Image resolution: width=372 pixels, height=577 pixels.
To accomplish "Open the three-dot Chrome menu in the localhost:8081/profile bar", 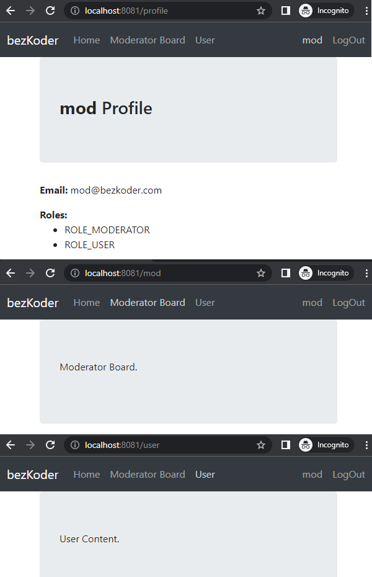I will 366,11.
